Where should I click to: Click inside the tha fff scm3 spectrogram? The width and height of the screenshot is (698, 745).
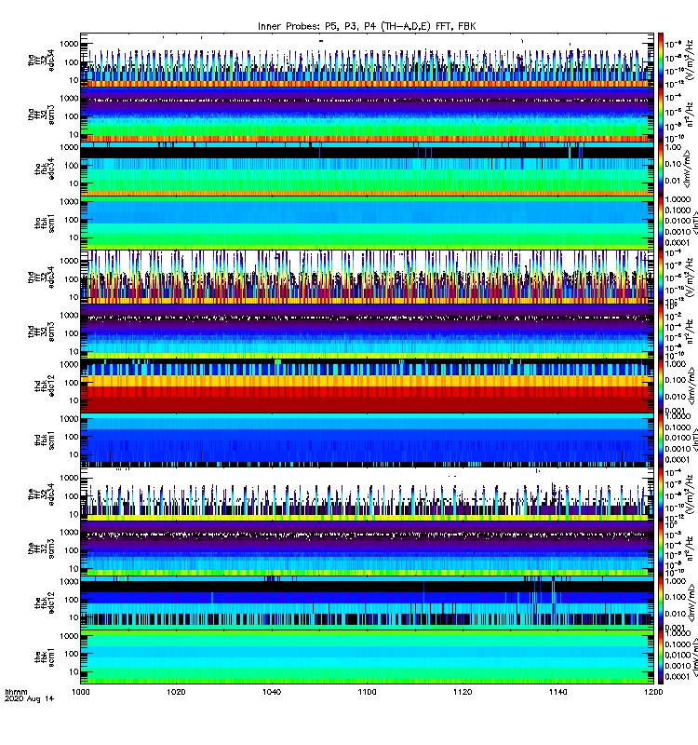pos(367,115)
